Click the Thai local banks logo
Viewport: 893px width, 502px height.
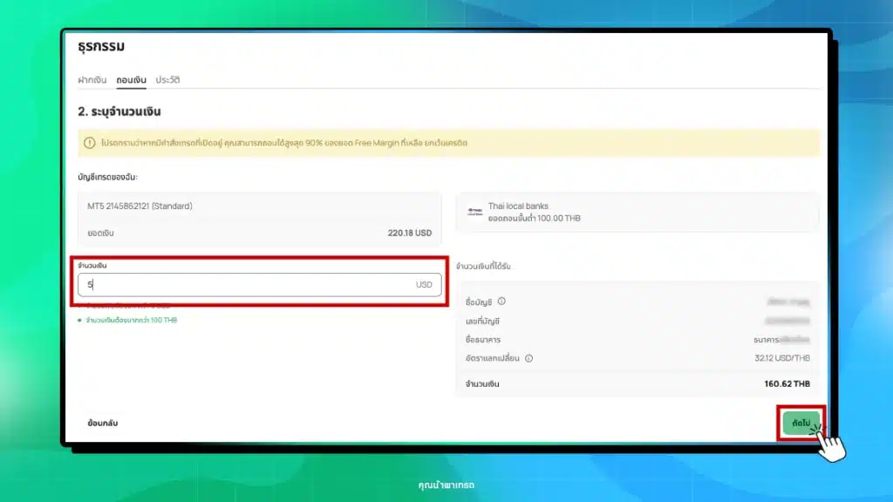click(474, 212)
